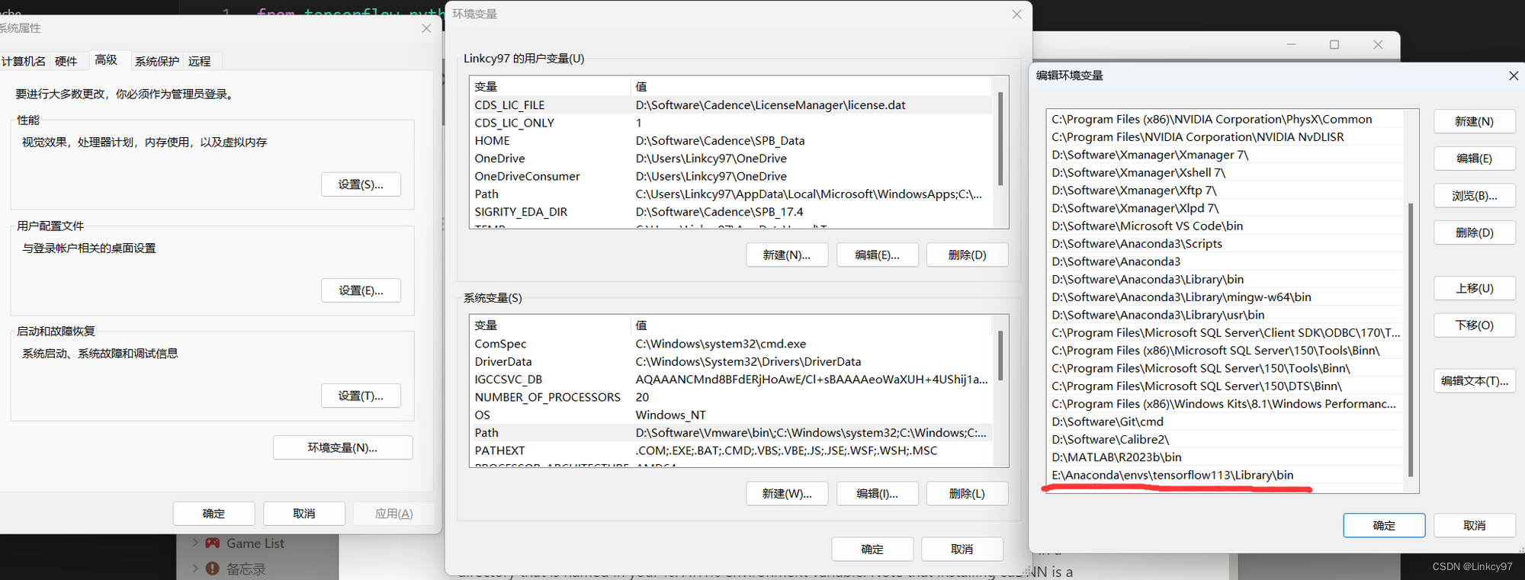
Task: Click 删除(D) in 编辑环境变量 dialog
Action: pos(1474,232)
